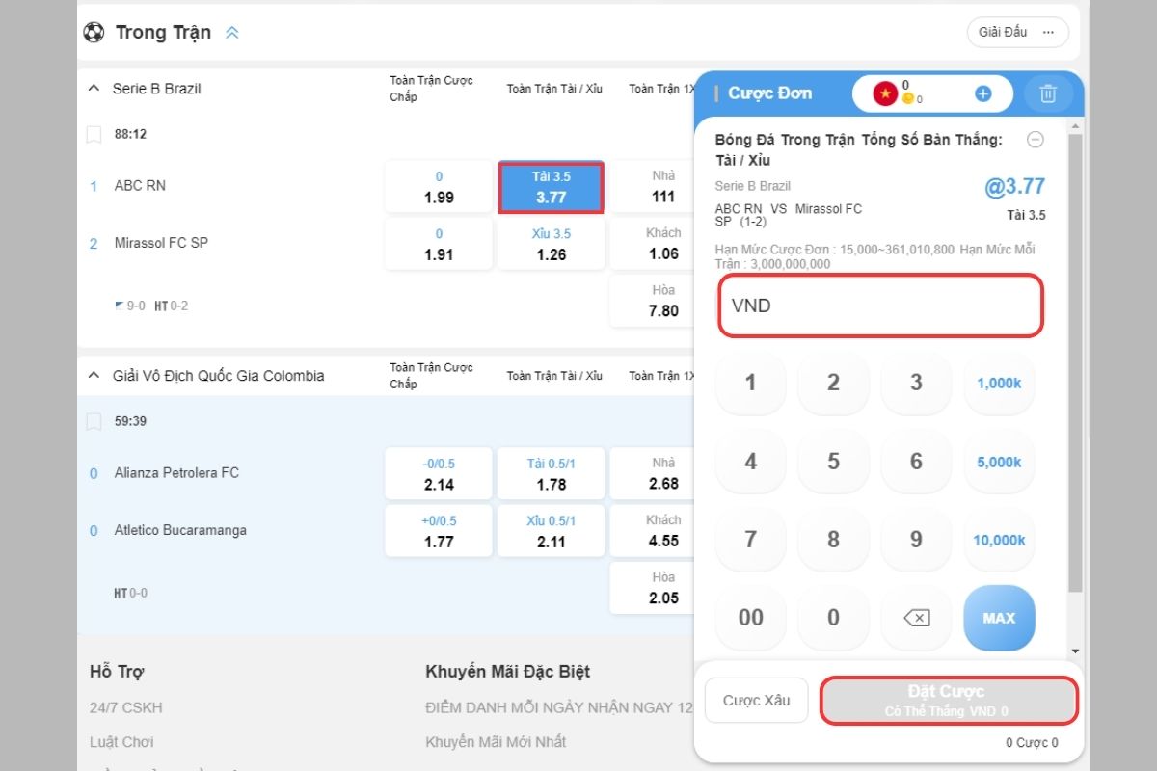
Task: Click the plus icon in the currency pill
Action: pos(983,93)
